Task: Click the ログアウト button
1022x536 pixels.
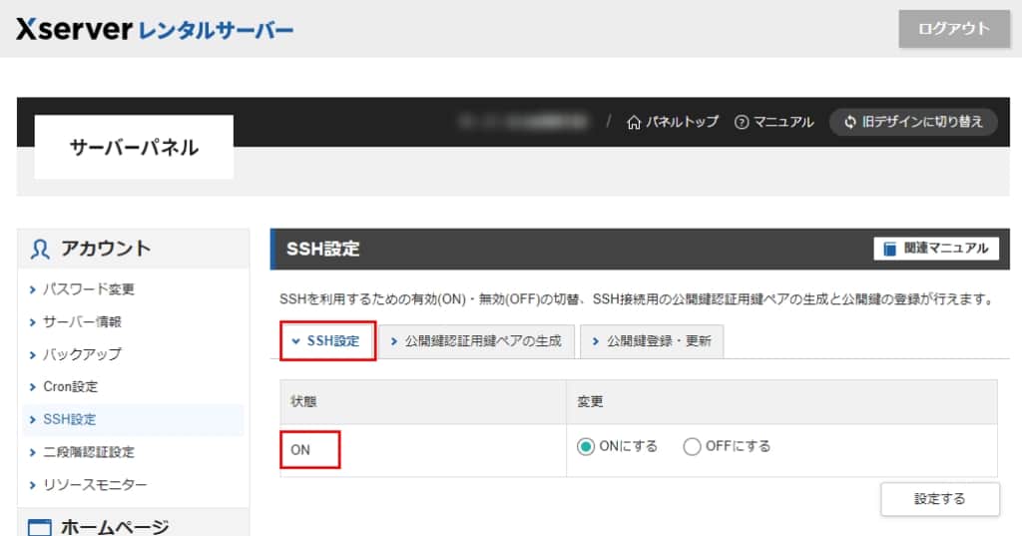Action: coord(954,29)
